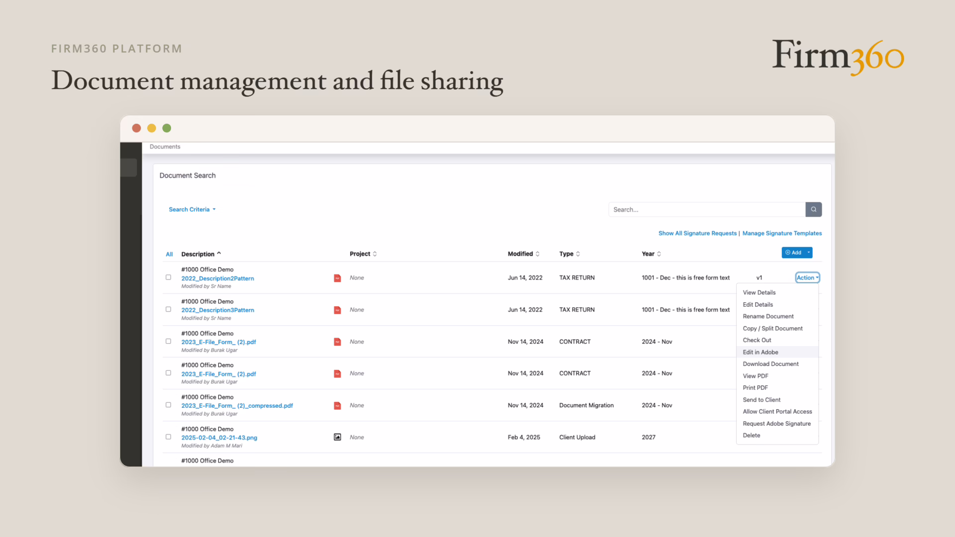
Task: Open PDF icon for 2022_Description2Pattern row
Action: [337, 278]
